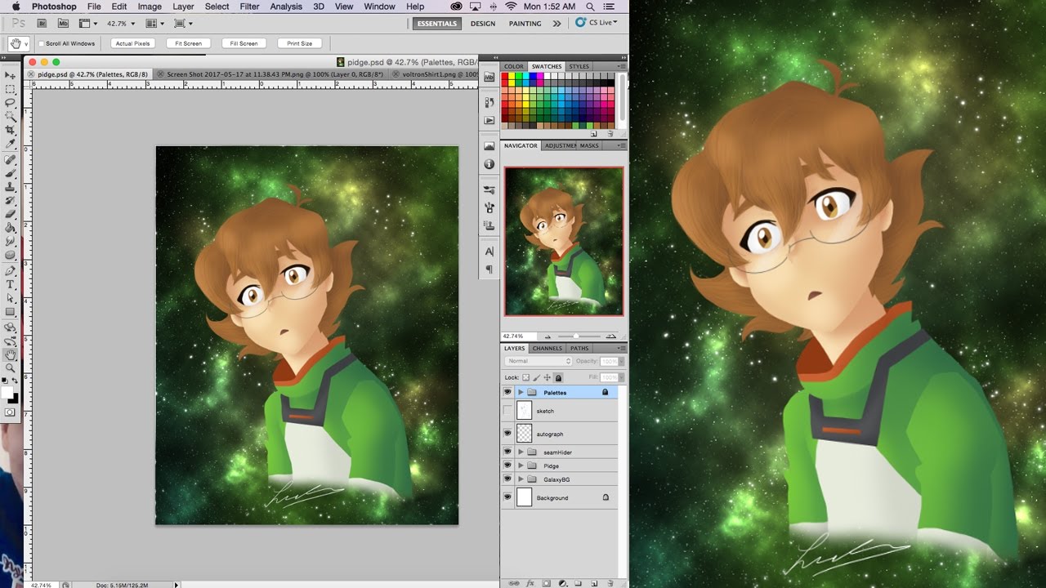
Task: Select the Healing Brush tool
Action: click(11, 160)
